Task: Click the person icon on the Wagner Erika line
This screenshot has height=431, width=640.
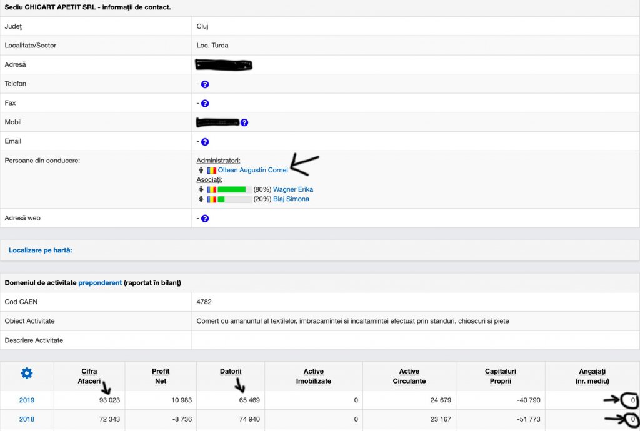Action: pyautogui.click(x=201, y=189)
